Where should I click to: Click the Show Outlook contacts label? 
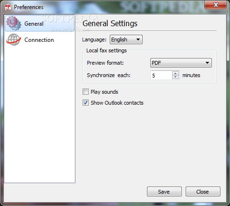click(117, 103)
